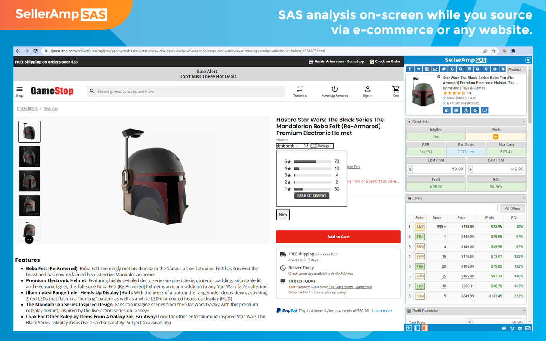Close the SellerAmp SAS panel
The image size is (546, 341).
[x=528, y=60]
